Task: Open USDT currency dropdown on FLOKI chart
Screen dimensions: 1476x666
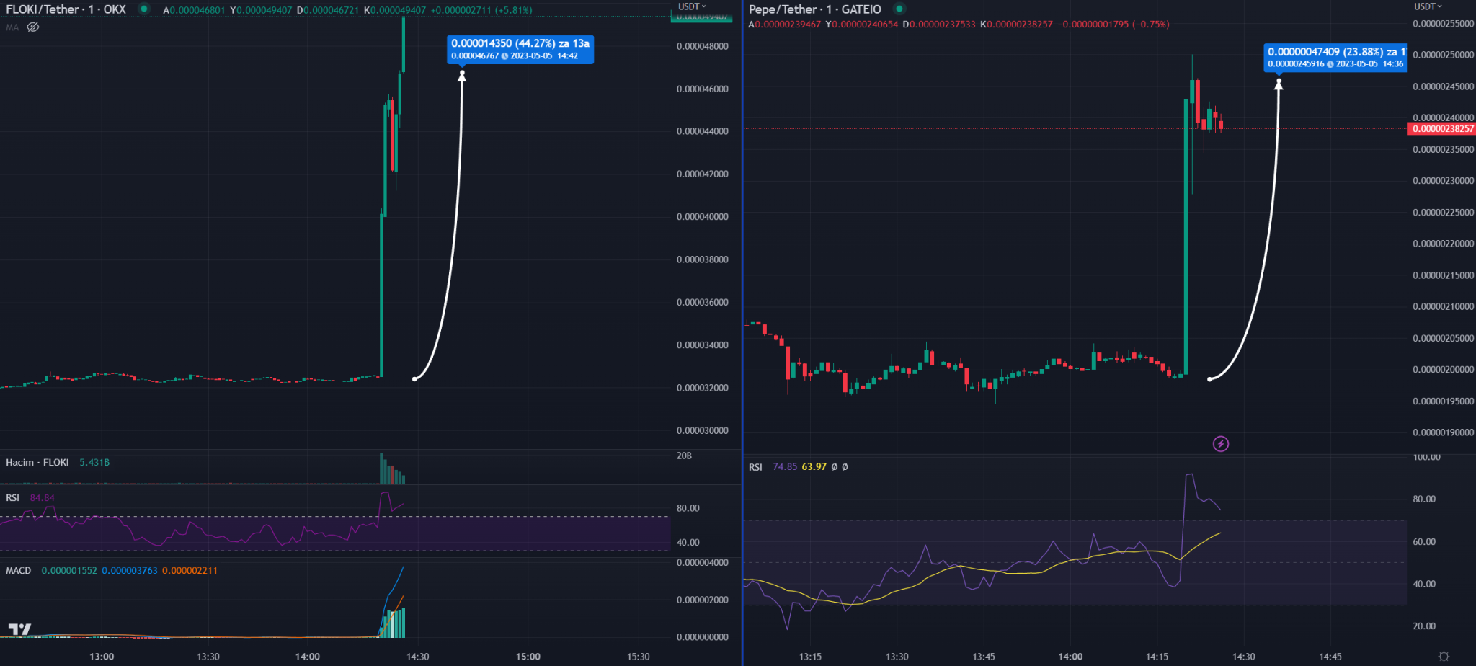Action: (x=692, y=6)
